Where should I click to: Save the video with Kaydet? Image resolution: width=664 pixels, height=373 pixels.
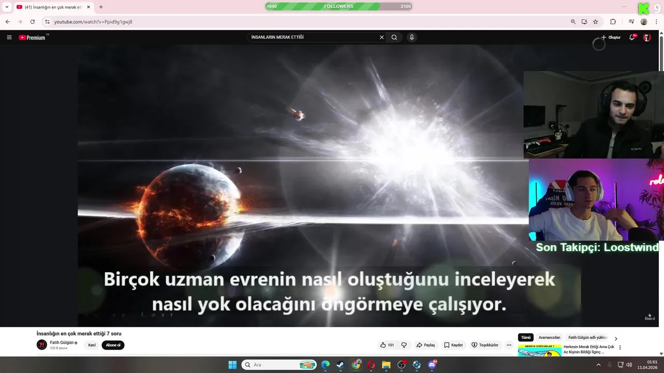pyautogui.click(x=453, y=345)
